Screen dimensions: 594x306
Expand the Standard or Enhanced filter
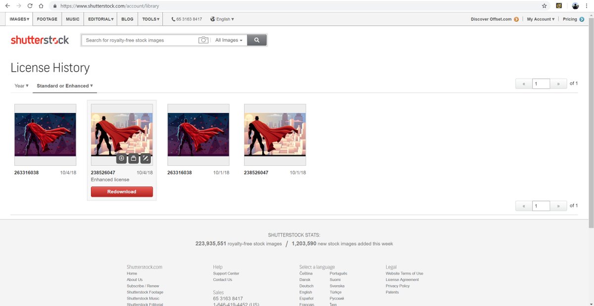coord(65,86)
